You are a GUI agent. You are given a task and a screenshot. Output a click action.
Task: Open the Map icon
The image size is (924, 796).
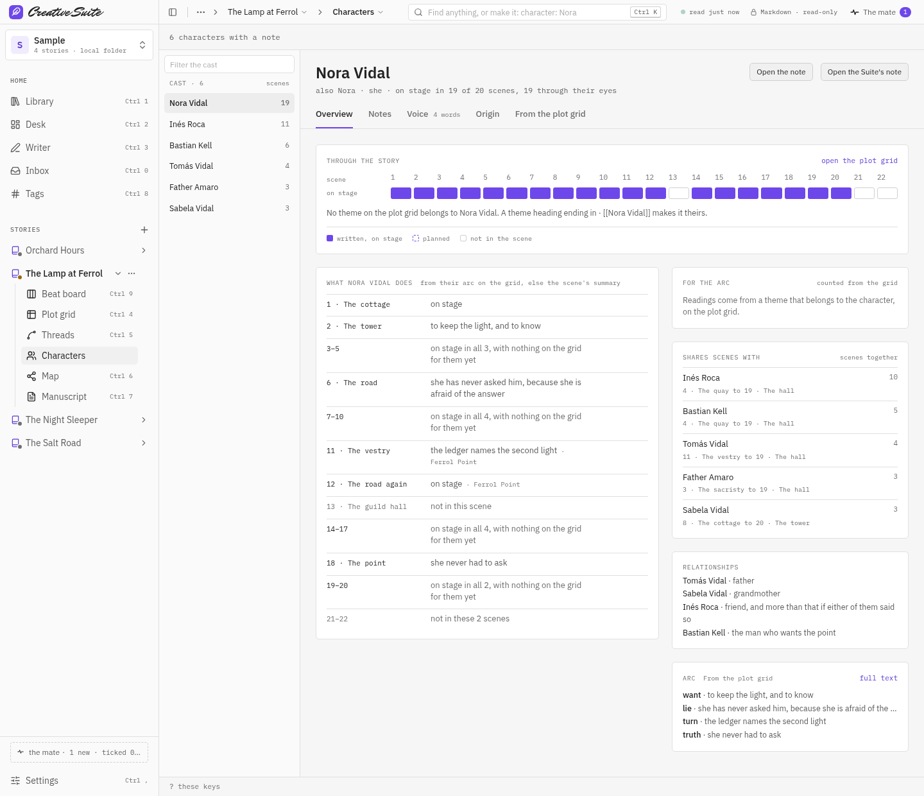pyautogui.click(x=31, y=376)
